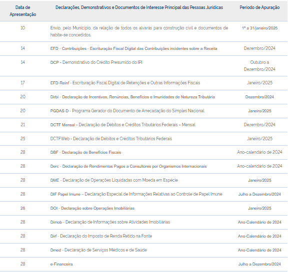Viewport: 288px width, 272px height.
Task: Click the period cell of the Dmed row
Action: pyautogui.click(x=259, y=250)
